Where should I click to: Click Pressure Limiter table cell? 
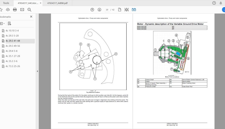tap(157, 86)
